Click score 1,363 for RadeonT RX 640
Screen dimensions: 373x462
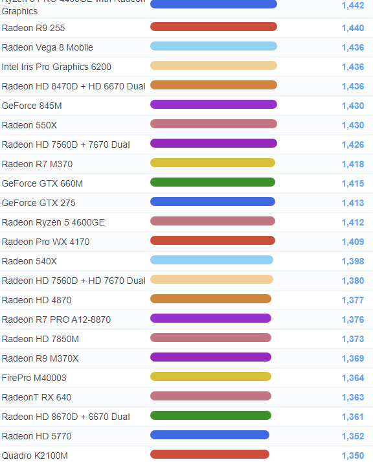click(x=353, y=397)
